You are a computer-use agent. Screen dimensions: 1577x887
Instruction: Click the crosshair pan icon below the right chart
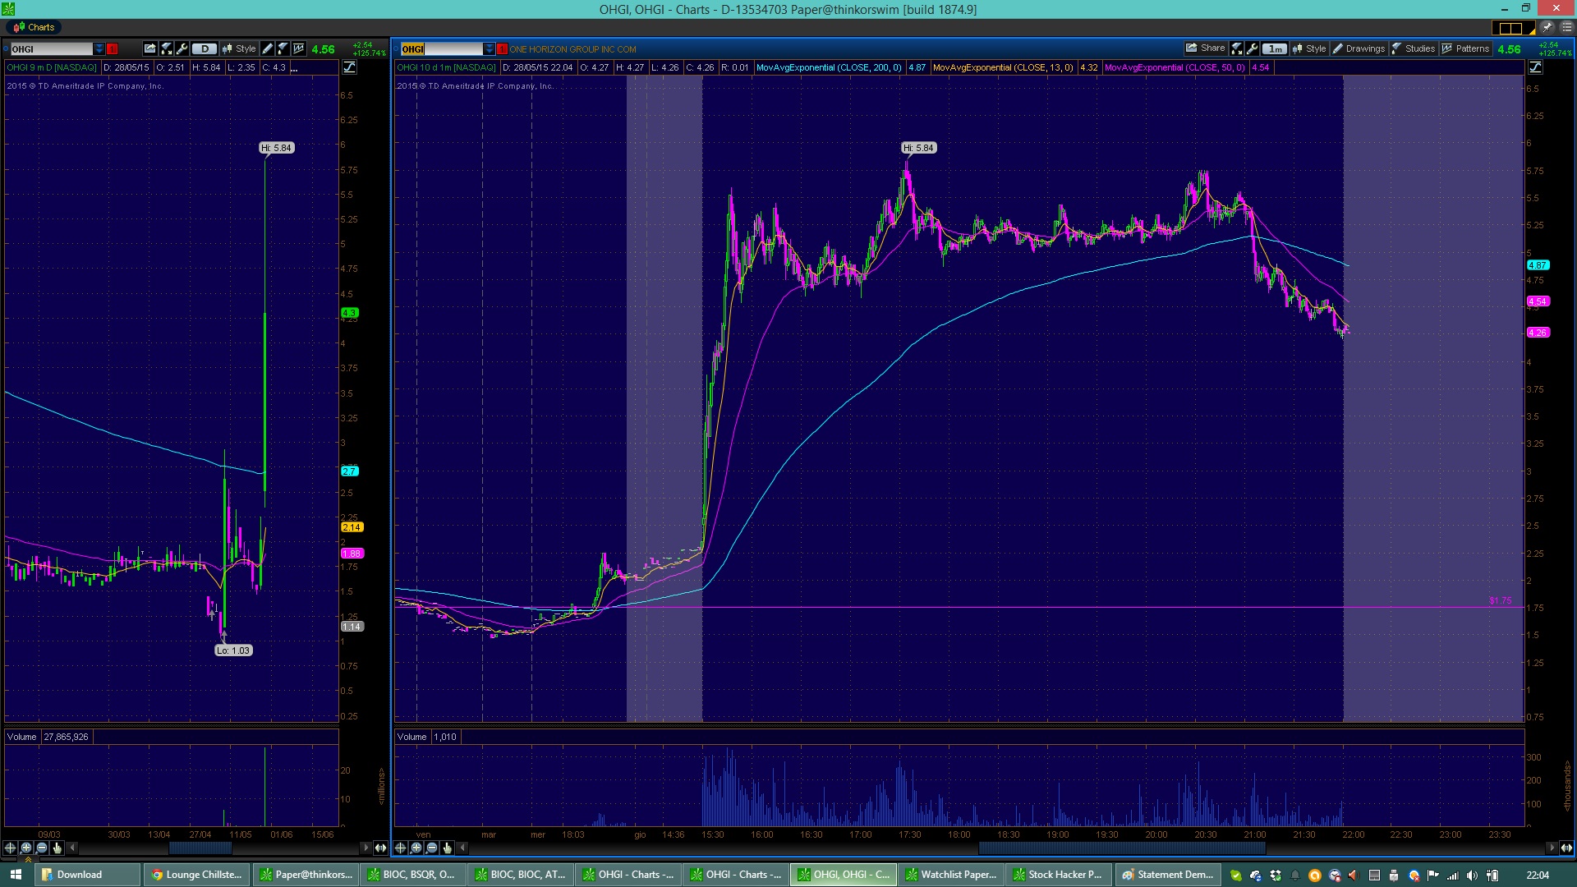tap(400, 848)
